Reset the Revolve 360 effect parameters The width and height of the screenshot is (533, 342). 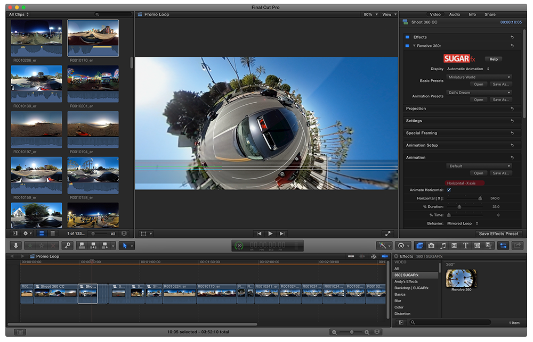click(x=512, y=46)
